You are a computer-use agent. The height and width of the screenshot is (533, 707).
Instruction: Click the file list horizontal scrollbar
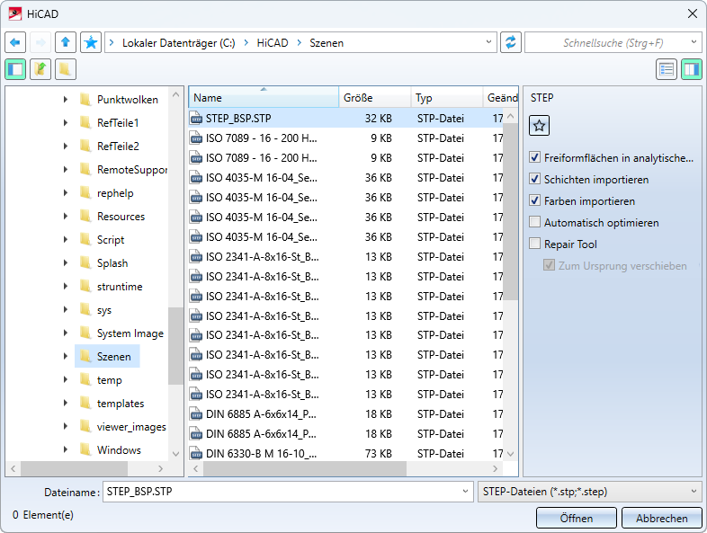pyautogui.click(x=305, y=468)
